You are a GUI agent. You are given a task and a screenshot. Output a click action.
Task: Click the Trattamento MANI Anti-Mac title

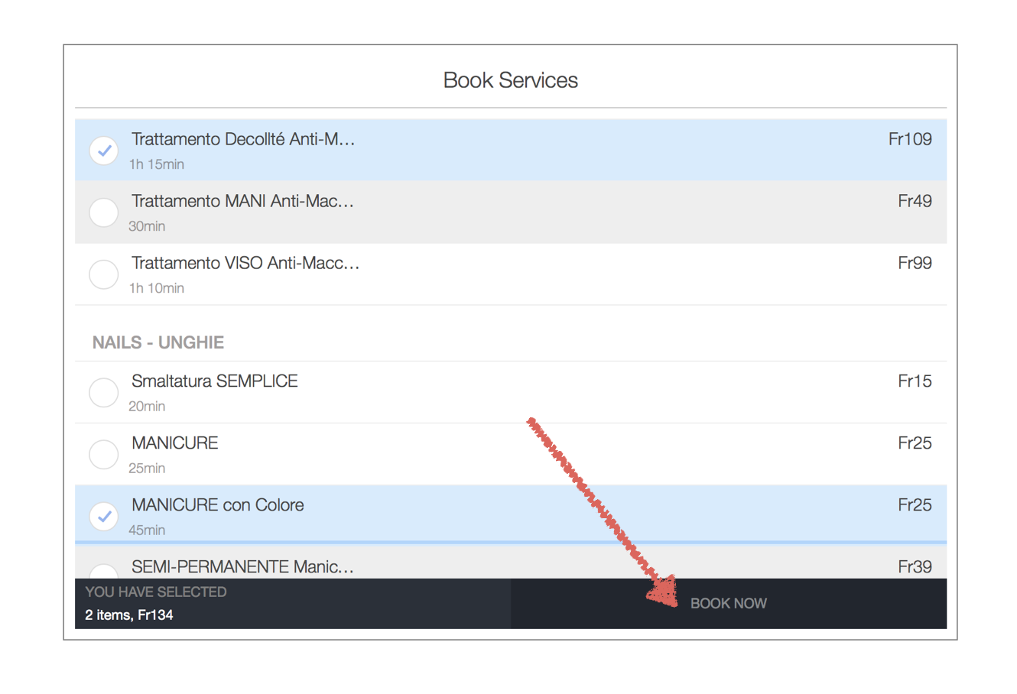point(242,201)
